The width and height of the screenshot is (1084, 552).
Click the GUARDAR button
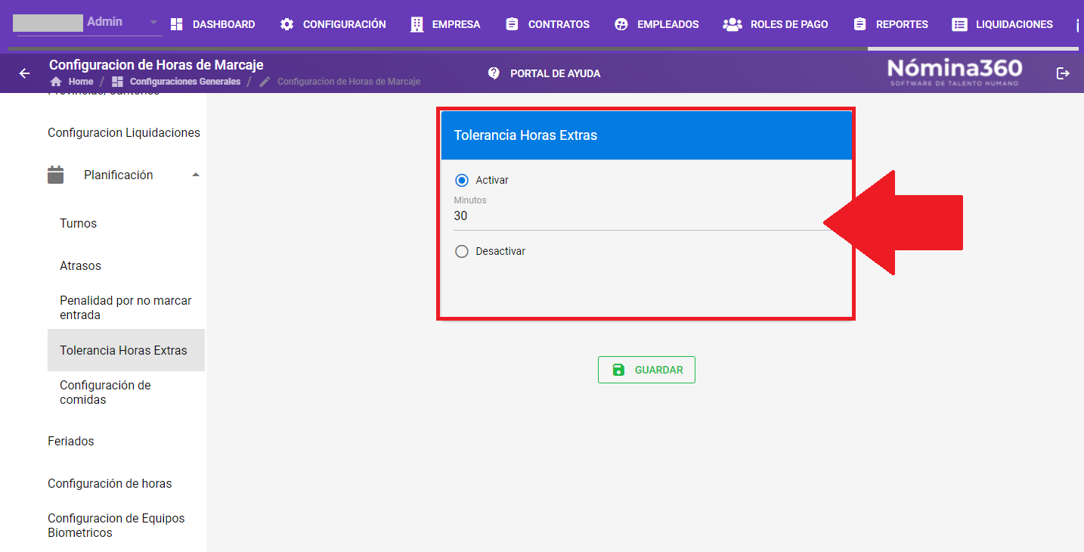point(646,370)
